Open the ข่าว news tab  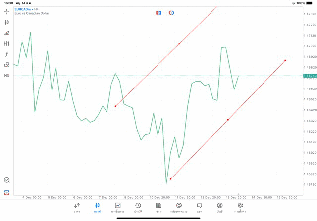click(158, 208)
